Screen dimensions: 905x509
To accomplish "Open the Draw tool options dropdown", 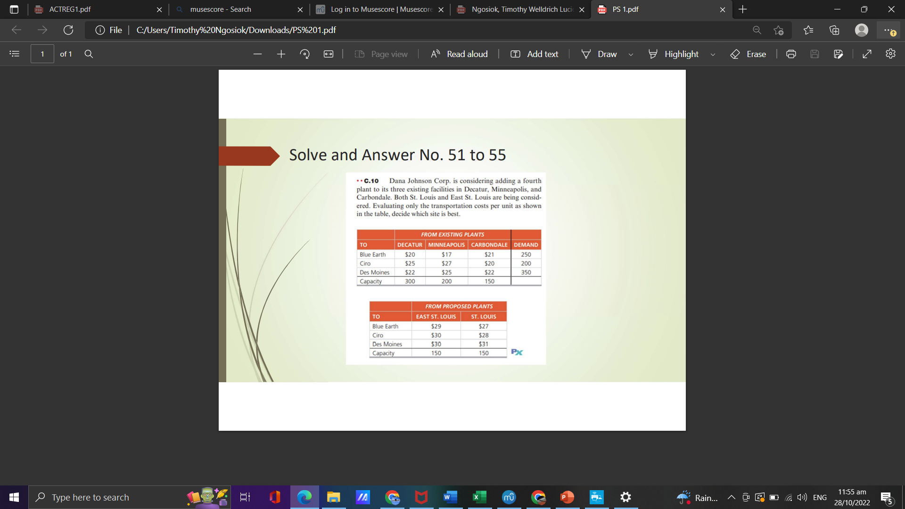I will pyautogui.click(x=631, y=54).
